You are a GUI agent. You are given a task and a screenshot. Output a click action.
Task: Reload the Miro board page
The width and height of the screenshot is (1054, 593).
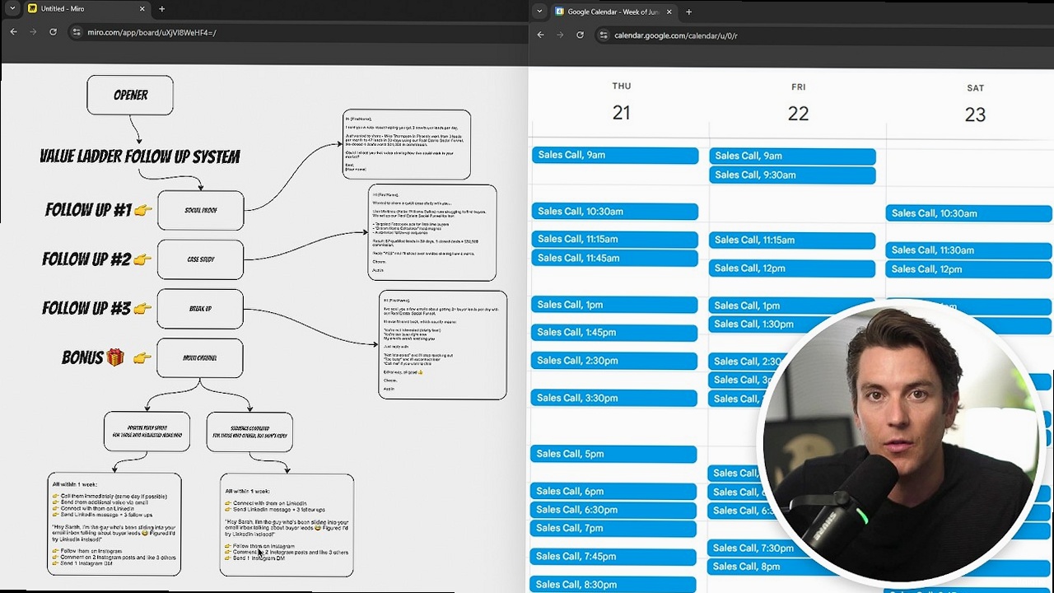pos(53,32)
